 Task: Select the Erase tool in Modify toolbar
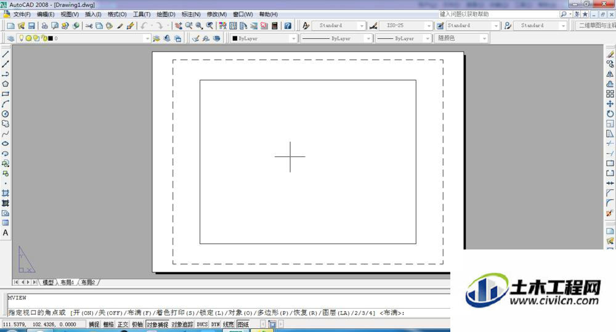610,54
